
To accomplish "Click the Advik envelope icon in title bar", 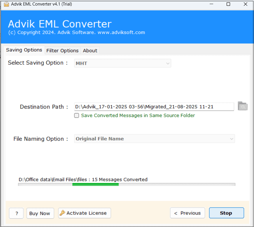I will pyautogui.click(x=6, y=4).
